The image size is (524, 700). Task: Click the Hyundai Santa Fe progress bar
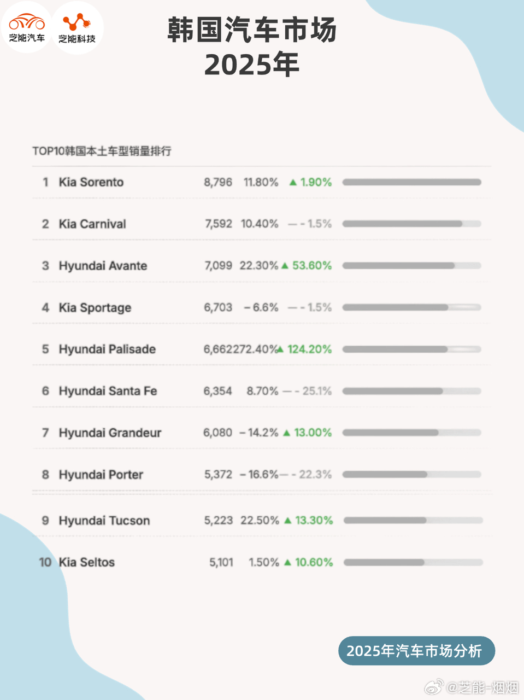[x=412, y=391]
